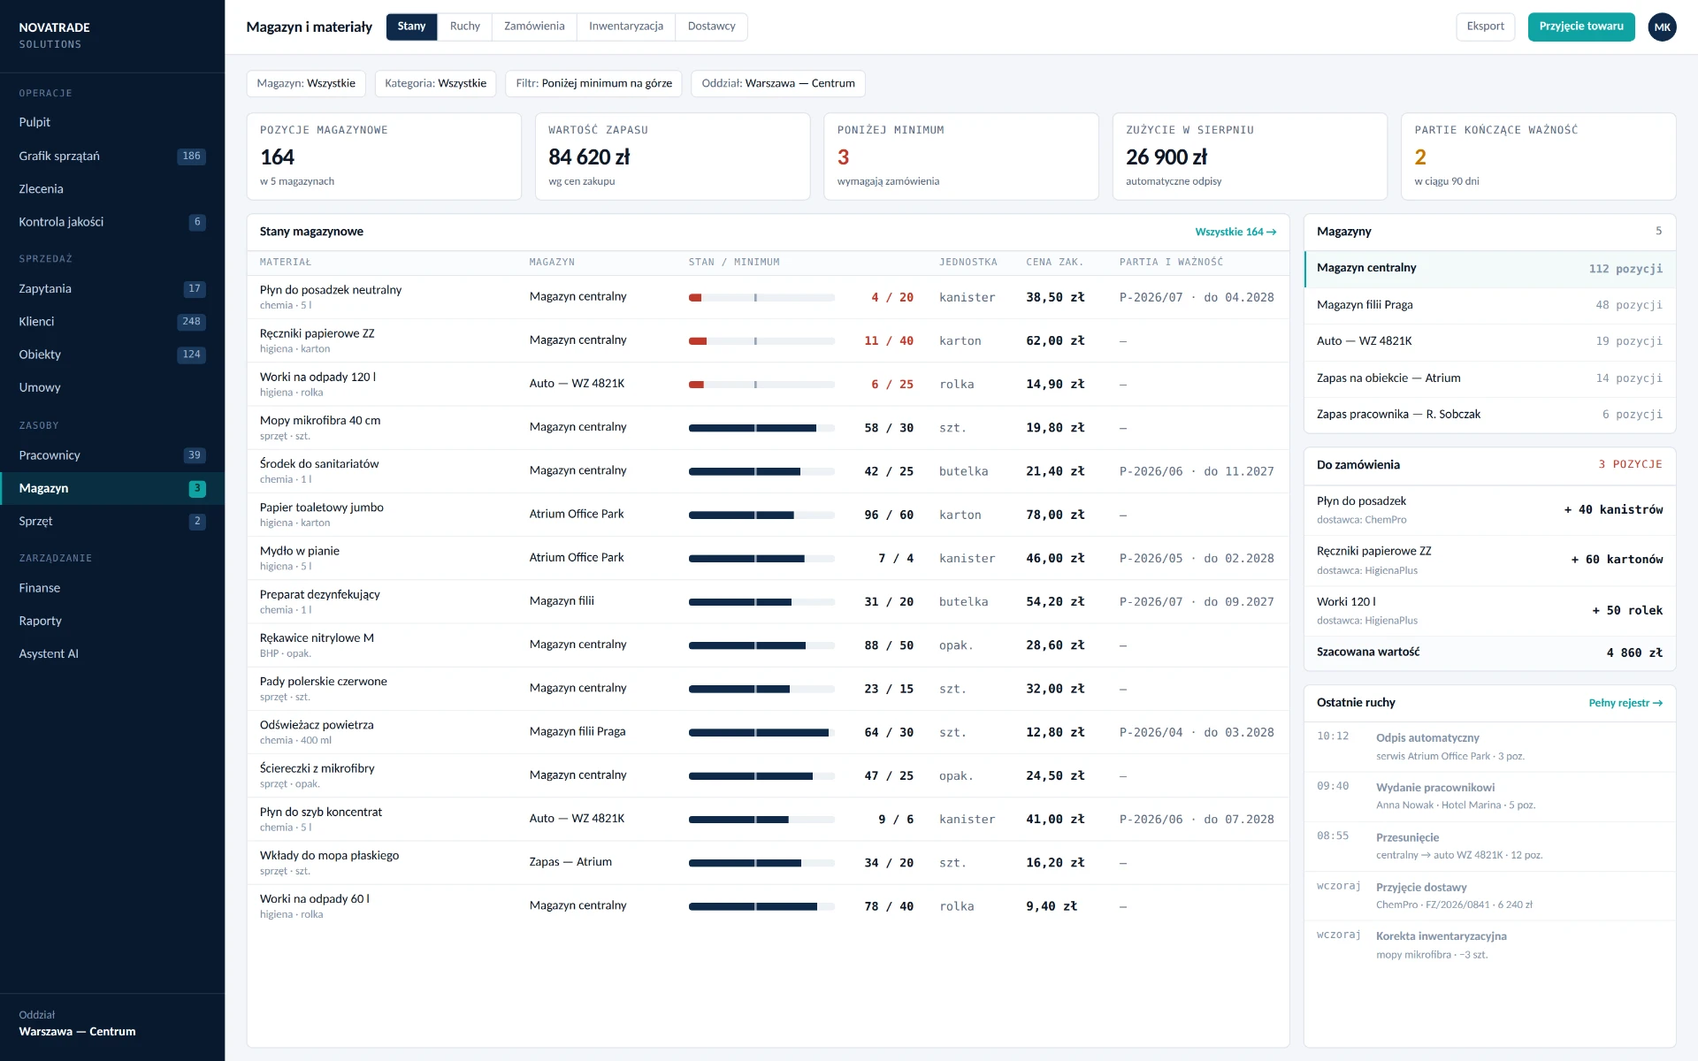Click the Sprzęt badge showing 2
The height and width of the screenshot is (1061, 1698).
click(x=197, y=522)
